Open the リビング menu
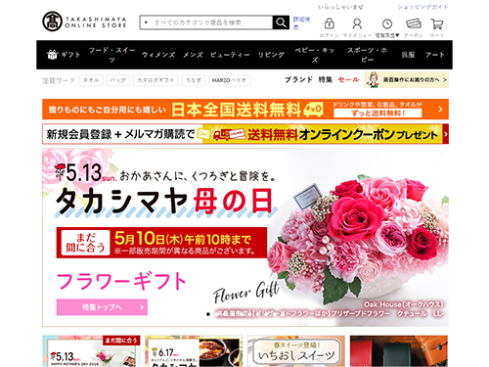 click(x=271, y=55)
